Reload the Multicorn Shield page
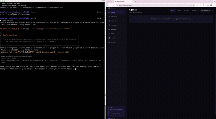The image size is (216, 119). tap(114, 5)
